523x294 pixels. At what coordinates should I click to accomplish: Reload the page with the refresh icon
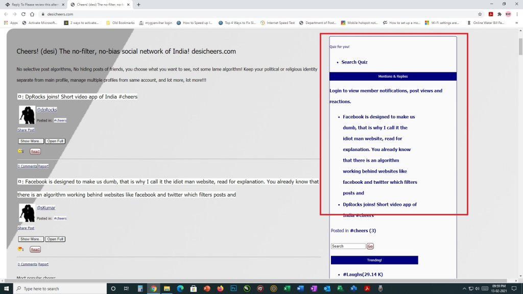pos(23,14)
